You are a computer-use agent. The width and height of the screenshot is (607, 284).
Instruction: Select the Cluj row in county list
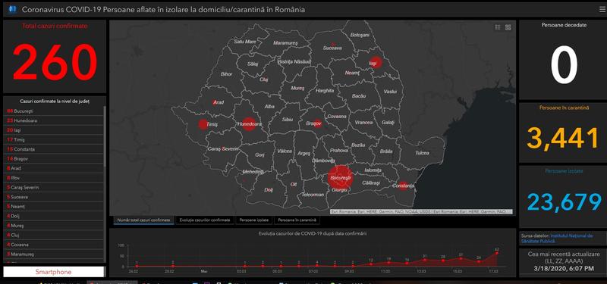coord(53,235)
